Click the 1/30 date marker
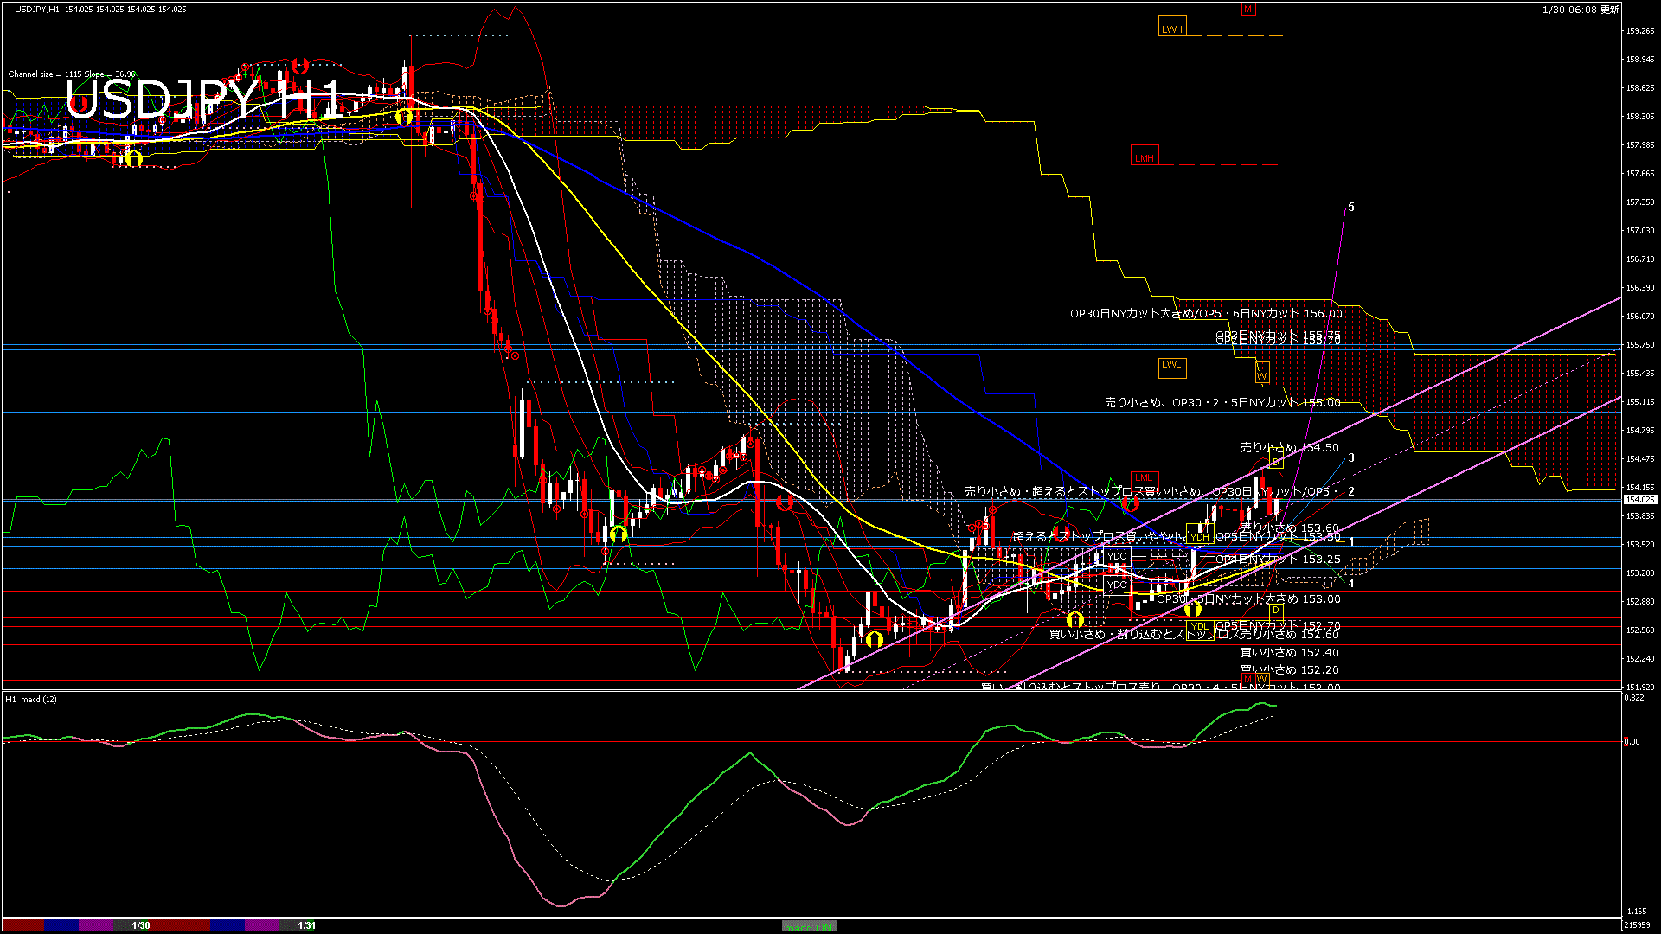Screen dimensions: 1661x934 pyautogui.click(x=141, y=925)
